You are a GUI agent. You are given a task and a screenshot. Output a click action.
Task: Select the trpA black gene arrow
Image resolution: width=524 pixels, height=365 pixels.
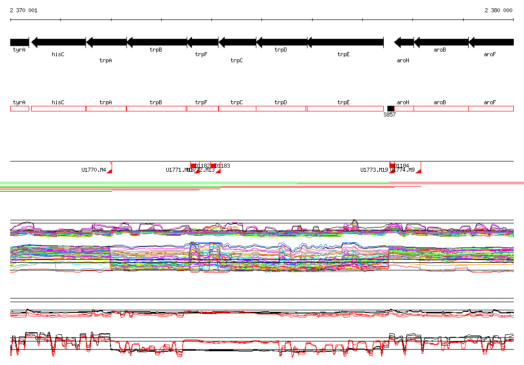pos(106,42)
